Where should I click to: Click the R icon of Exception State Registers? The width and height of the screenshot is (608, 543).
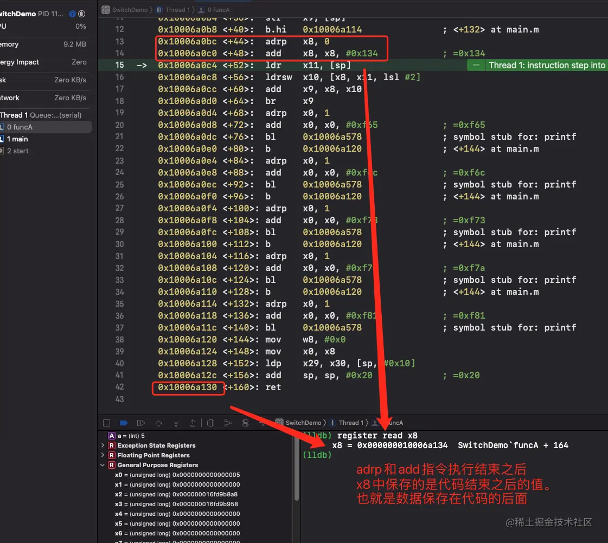pos(112,445)
